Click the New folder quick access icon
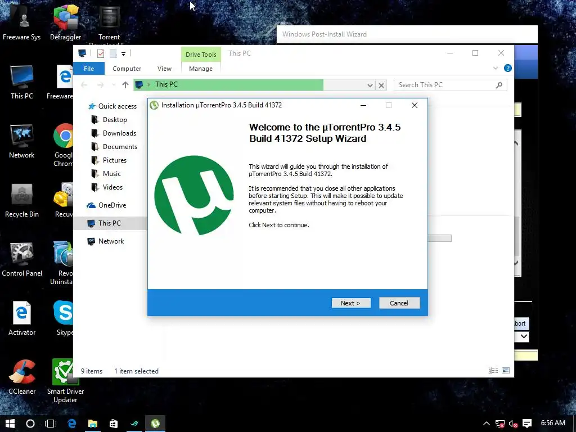The height and width of the screenshot is (432, 576). click(113, 53)
